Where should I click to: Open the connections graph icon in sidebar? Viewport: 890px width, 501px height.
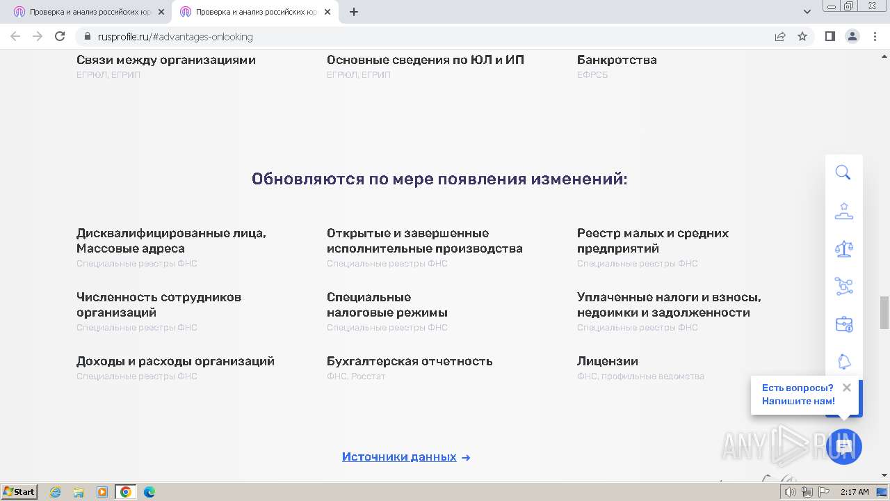coord(843,286)
